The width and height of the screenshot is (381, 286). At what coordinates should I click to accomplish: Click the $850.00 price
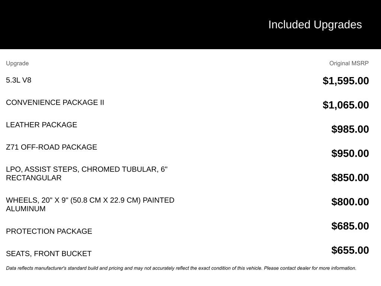[x=350, y=178]
